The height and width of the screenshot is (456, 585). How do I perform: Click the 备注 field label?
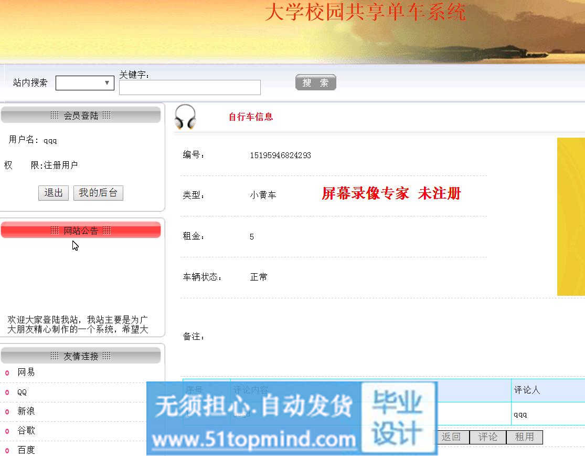tap(194, 337)
